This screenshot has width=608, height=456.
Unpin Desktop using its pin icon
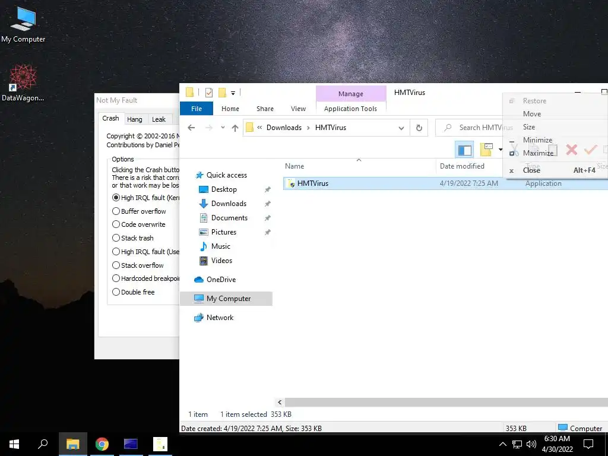267,189
